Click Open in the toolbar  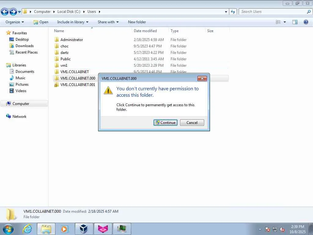pos(41,22)
